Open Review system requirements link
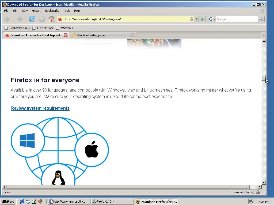The height and width of the screenshot is (205, 274). coord(40,108)
